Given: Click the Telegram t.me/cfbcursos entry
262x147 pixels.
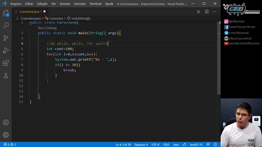Looking at the screenshot, I should (x=236, y=33).
